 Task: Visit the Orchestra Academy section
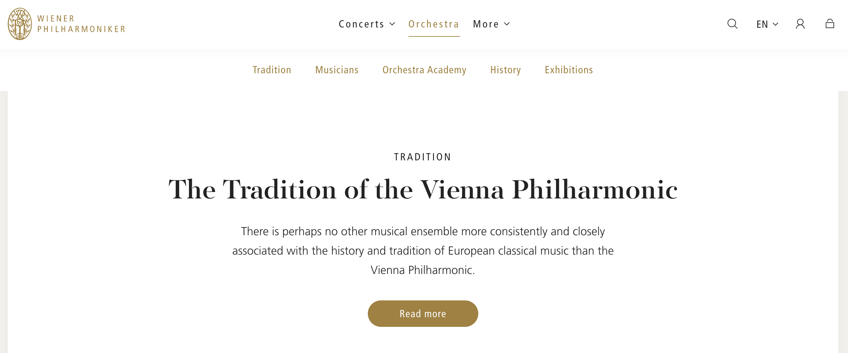[x=424, y=70]
